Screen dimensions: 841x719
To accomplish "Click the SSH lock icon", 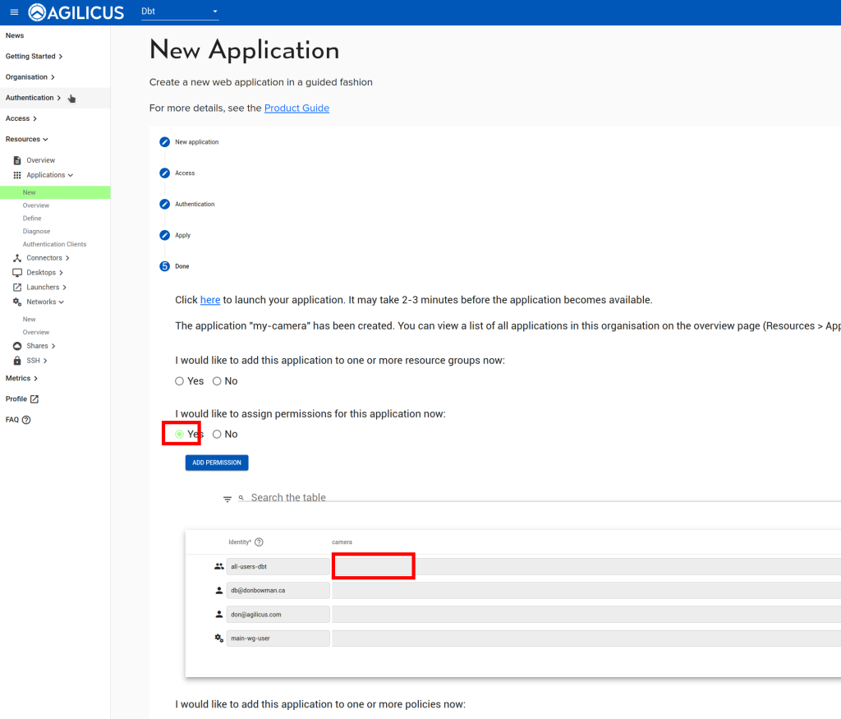I will [17, 361].
